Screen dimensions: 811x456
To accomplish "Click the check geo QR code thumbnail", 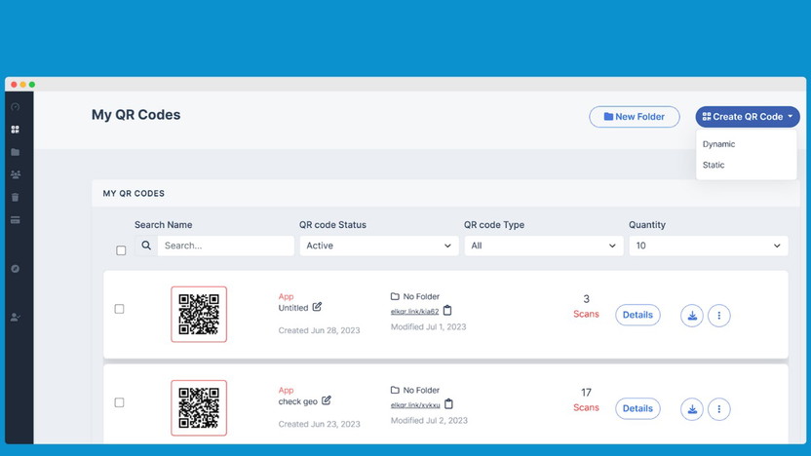I will (x=199, y=408).
